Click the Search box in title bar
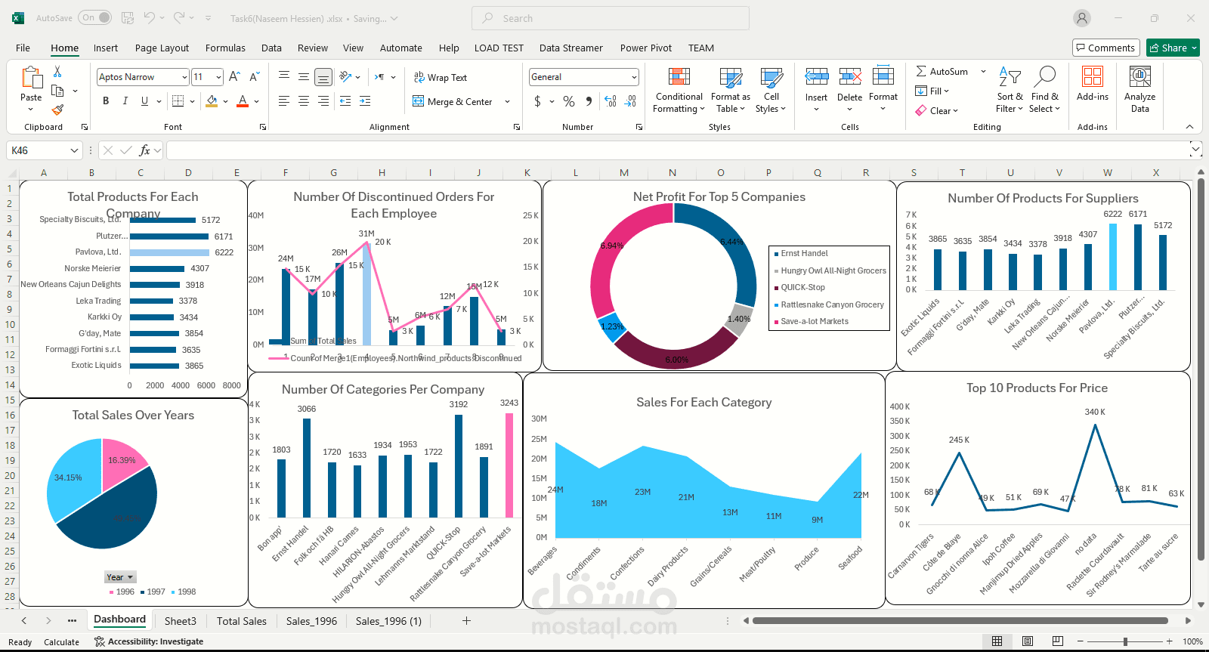Viewport: 1209px width, 652px height. [x=611, y=18]
